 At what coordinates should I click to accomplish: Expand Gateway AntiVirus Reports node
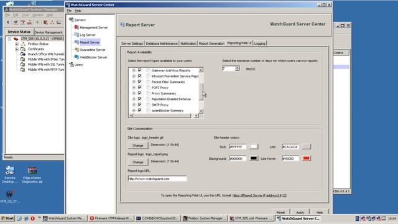[x=134, y=70]
